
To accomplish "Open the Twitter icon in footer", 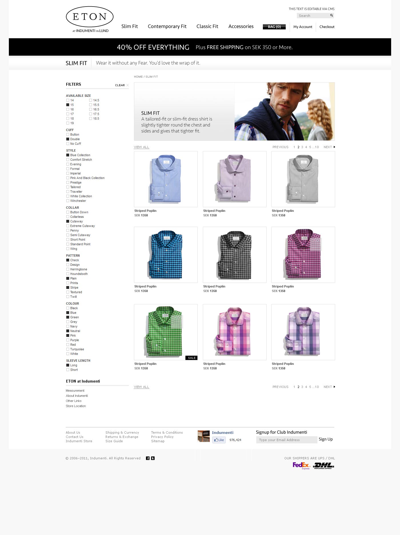I will (x=153, y=458).
